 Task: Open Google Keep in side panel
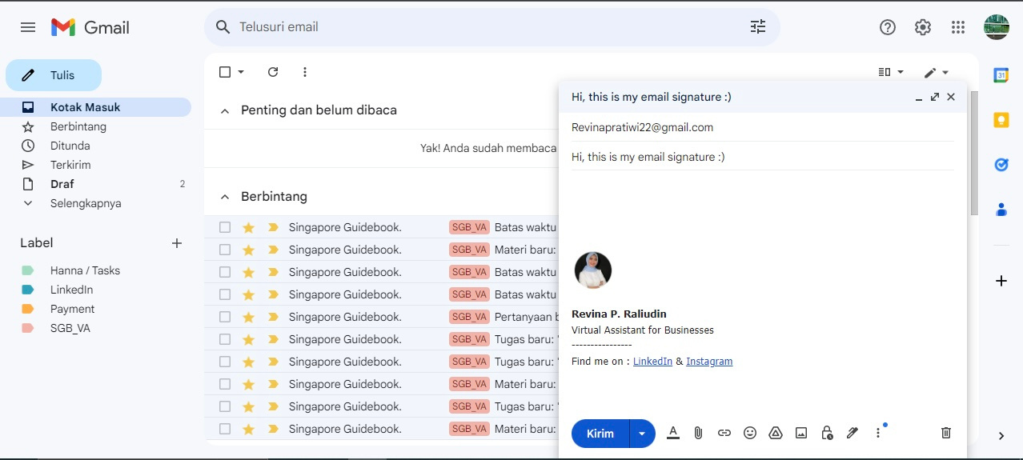coord(1001,120)
